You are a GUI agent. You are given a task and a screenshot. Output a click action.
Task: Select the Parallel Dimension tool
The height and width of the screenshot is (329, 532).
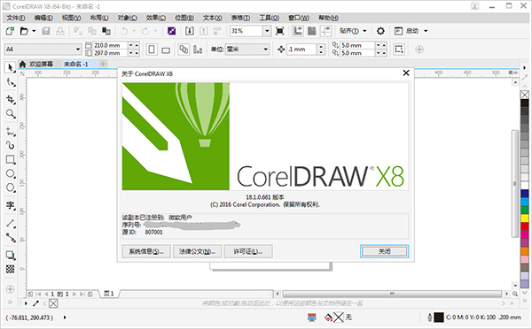click(x=10, y=224)
